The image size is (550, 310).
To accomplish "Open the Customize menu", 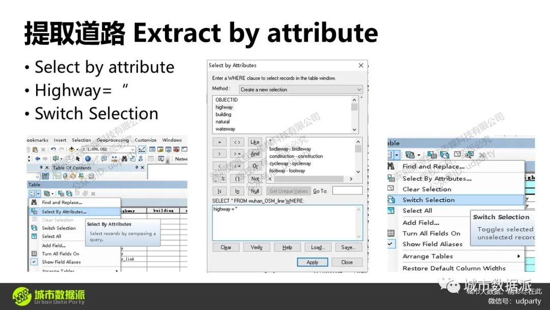I will coord(146,140).
